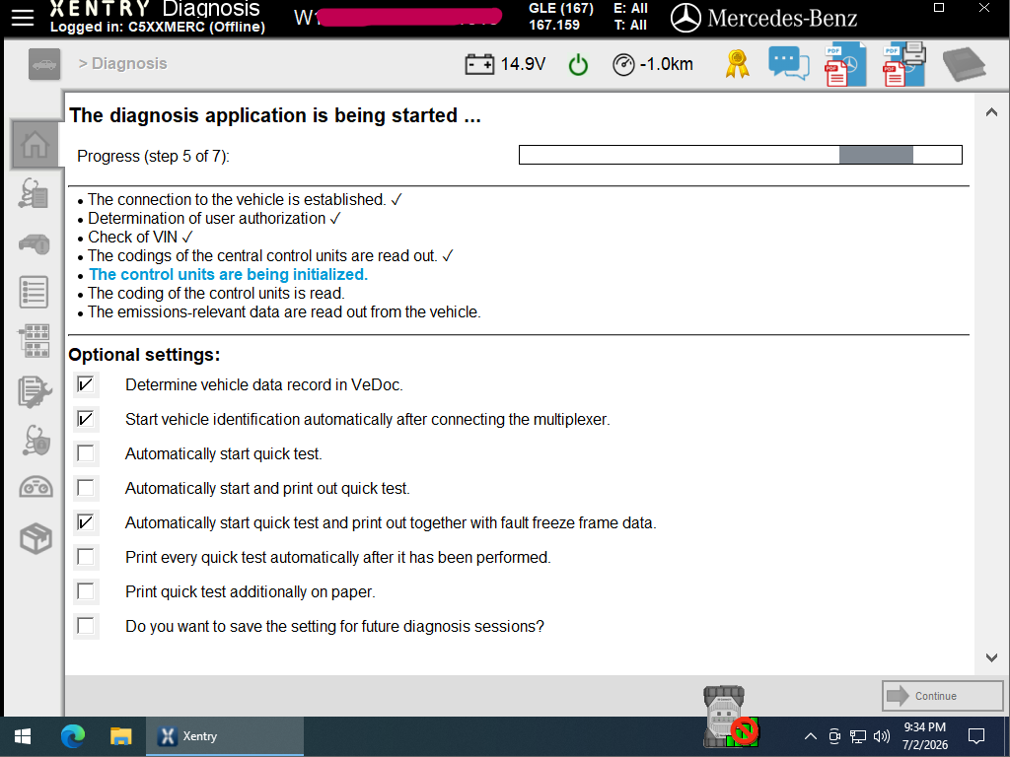Screen dimensions: 1010x757
Task: Enable Print quick test additionally on paper
Action: pos(86,591)
